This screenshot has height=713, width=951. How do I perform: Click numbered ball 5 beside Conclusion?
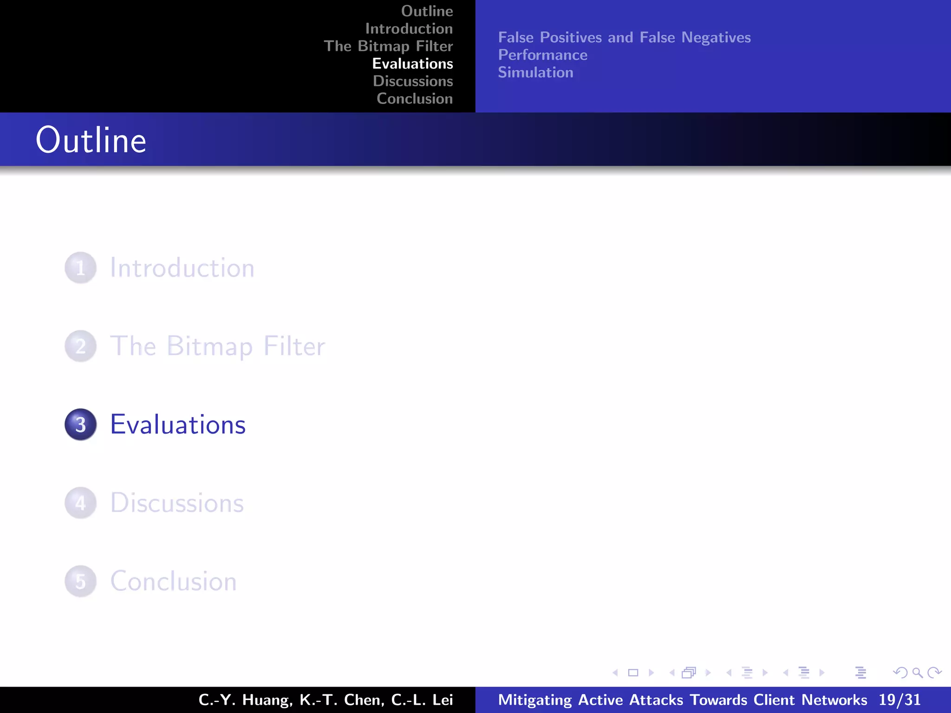[x=81, y=581]
